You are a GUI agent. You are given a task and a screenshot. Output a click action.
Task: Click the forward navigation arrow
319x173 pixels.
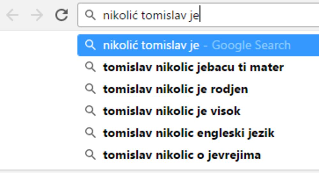tap(37, 15)
